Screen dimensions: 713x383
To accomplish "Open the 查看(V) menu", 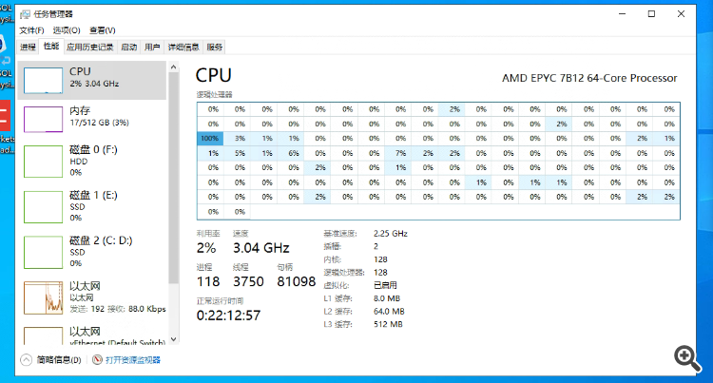I will [x=102, y=30].
